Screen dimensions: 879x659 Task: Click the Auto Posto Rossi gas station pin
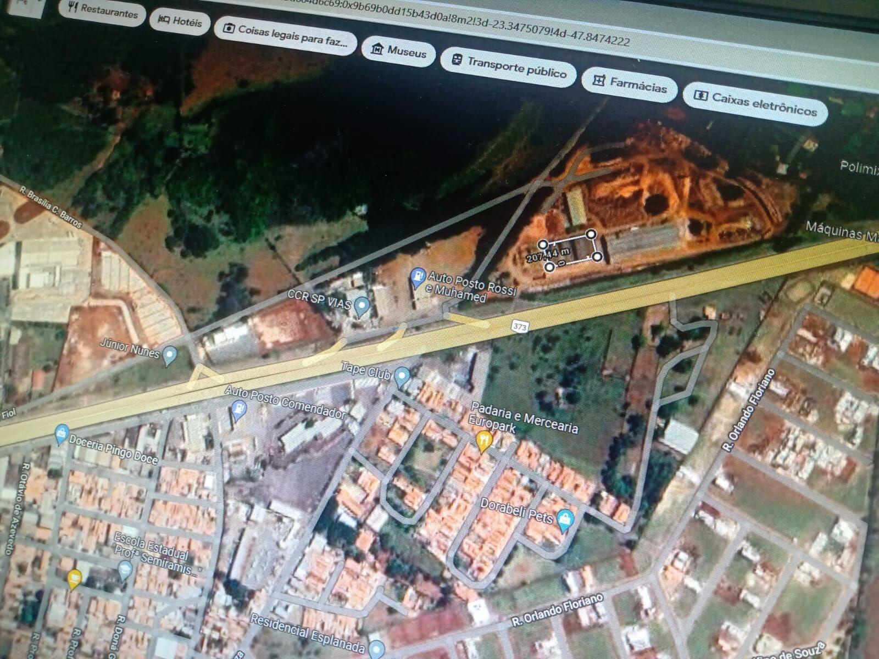[418, 278]
